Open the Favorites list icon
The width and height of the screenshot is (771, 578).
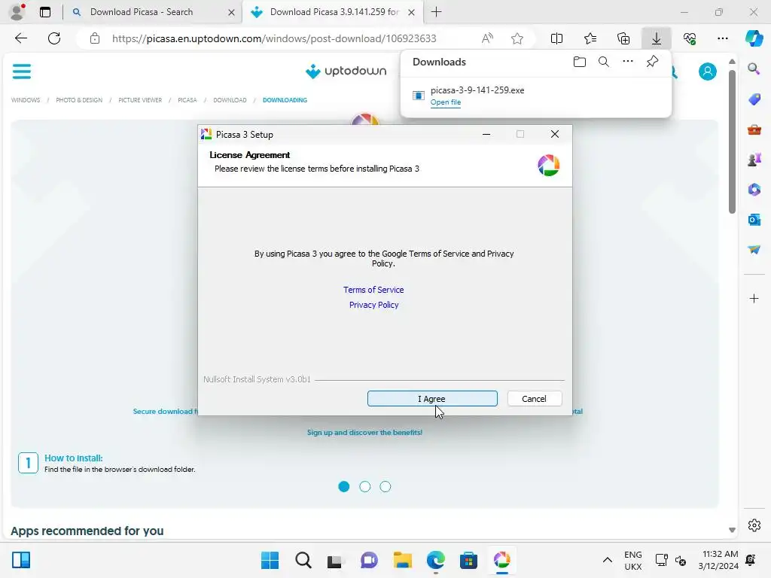(590, 38)
